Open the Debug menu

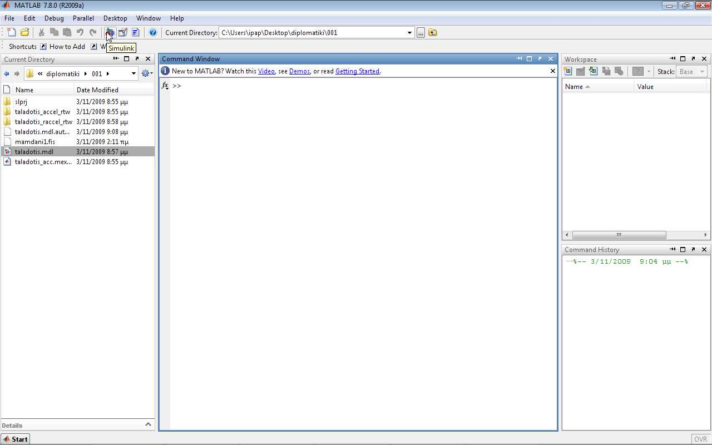pos(54,18)
